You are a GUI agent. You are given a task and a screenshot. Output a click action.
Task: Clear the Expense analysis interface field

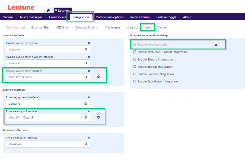89,111
